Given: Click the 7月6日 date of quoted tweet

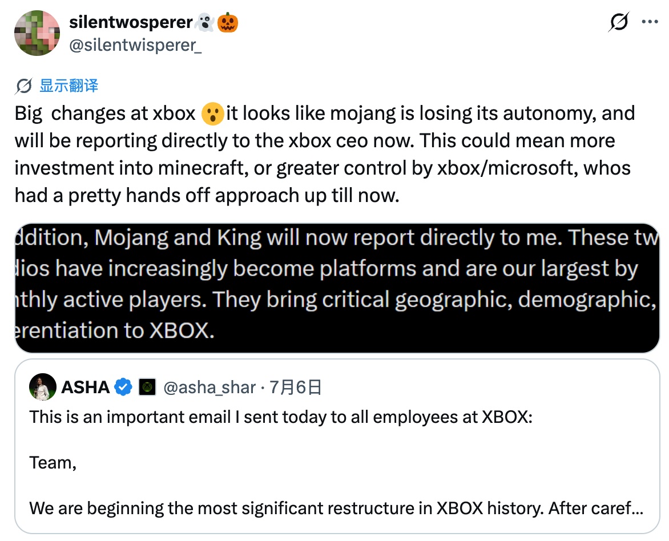Looking at the screenshot, I should 295,387.
